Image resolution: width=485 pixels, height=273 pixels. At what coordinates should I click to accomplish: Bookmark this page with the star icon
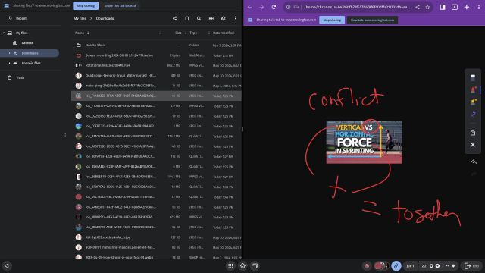pos(427,7)
